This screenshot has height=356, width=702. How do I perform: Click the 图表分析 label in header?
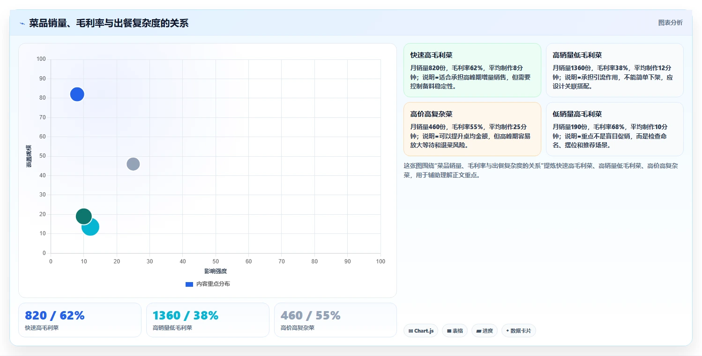670,22
